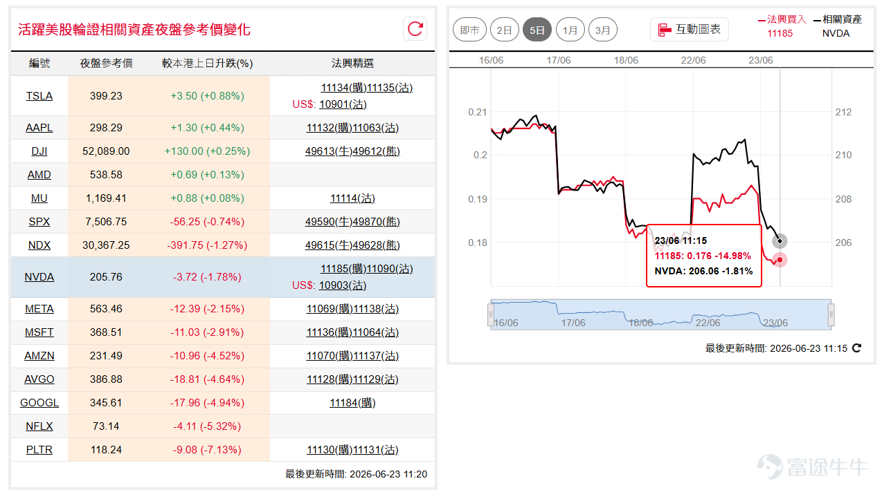Click 相關資產 NVDA legend entry

tap(838, 26)
